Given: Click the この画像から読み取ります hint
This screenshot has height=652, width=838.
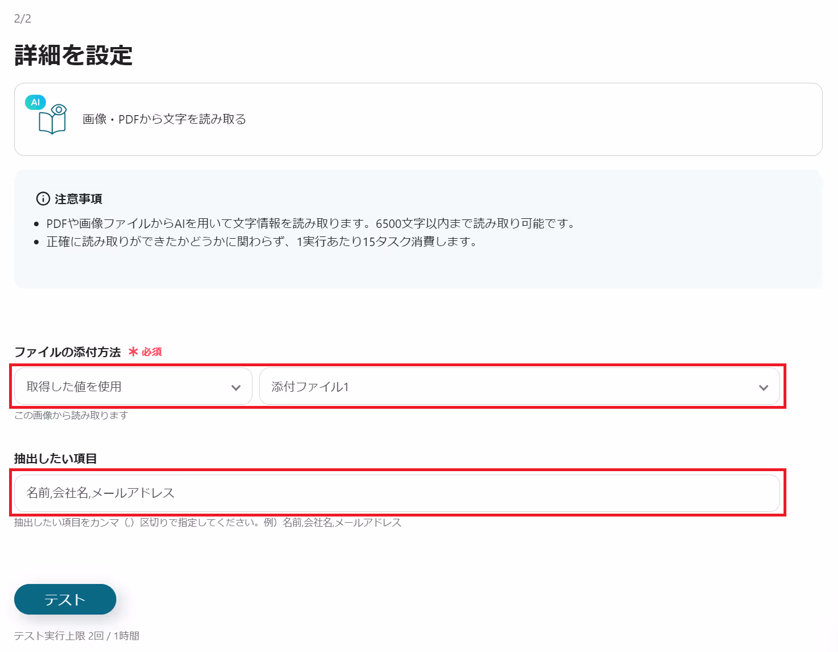Looking at the screenshot, I should (x=71, y=415).
